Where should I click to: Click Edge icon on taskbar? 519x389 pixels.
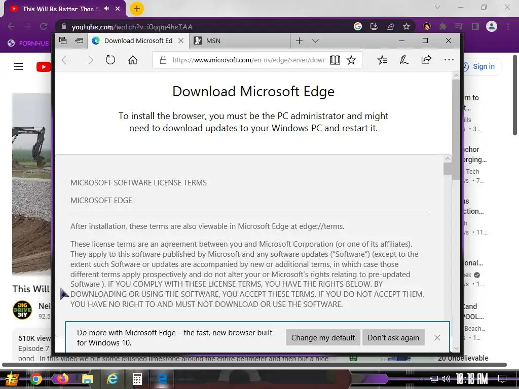pos(162,379)
